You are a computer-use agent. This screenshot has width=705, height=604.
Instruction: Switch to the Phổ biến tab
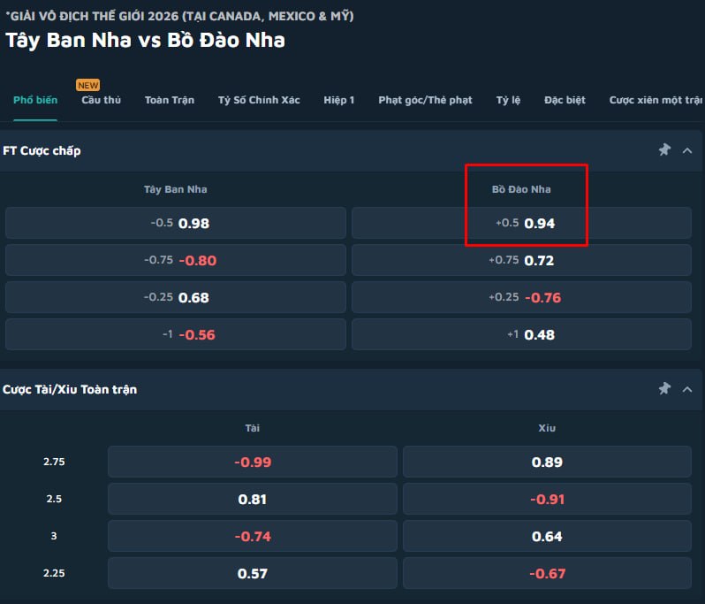pos(35,100)
